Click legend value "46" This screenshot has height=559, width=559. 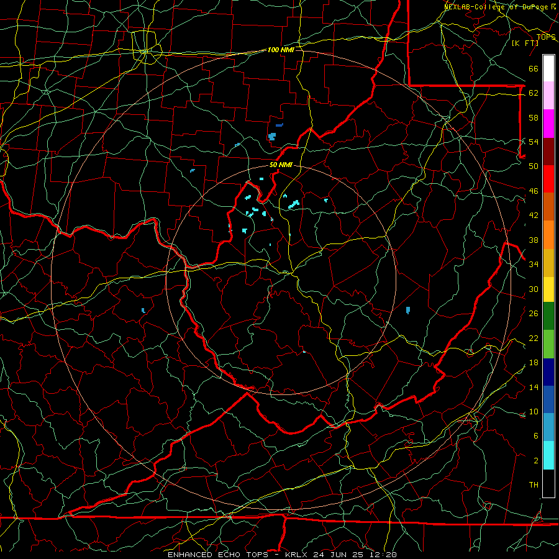tap(534, 191)
